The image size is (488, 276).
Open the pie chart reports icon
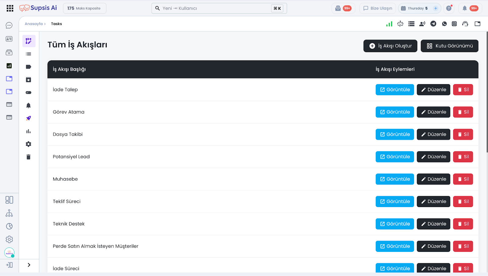9,226
